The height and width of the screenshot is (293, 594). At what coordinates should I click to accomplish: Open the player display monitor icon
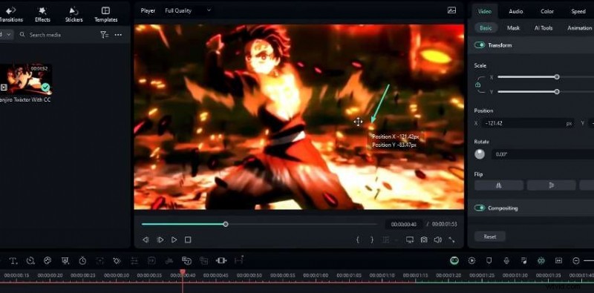coord(410,240)
